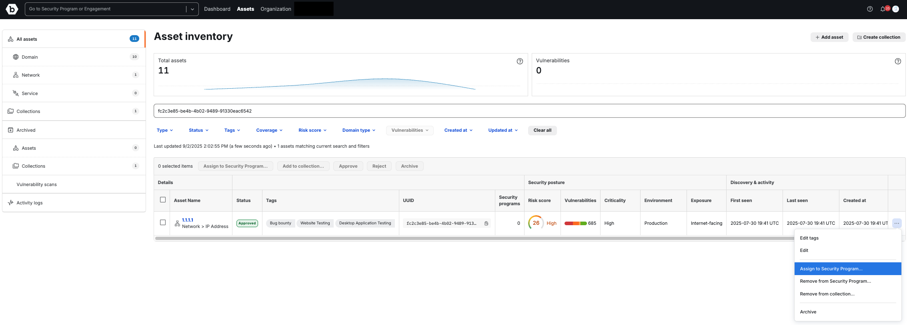This screenshot has width=907, height=325.
Task: Click the Clear all filters button
Action: pos(542,130)
